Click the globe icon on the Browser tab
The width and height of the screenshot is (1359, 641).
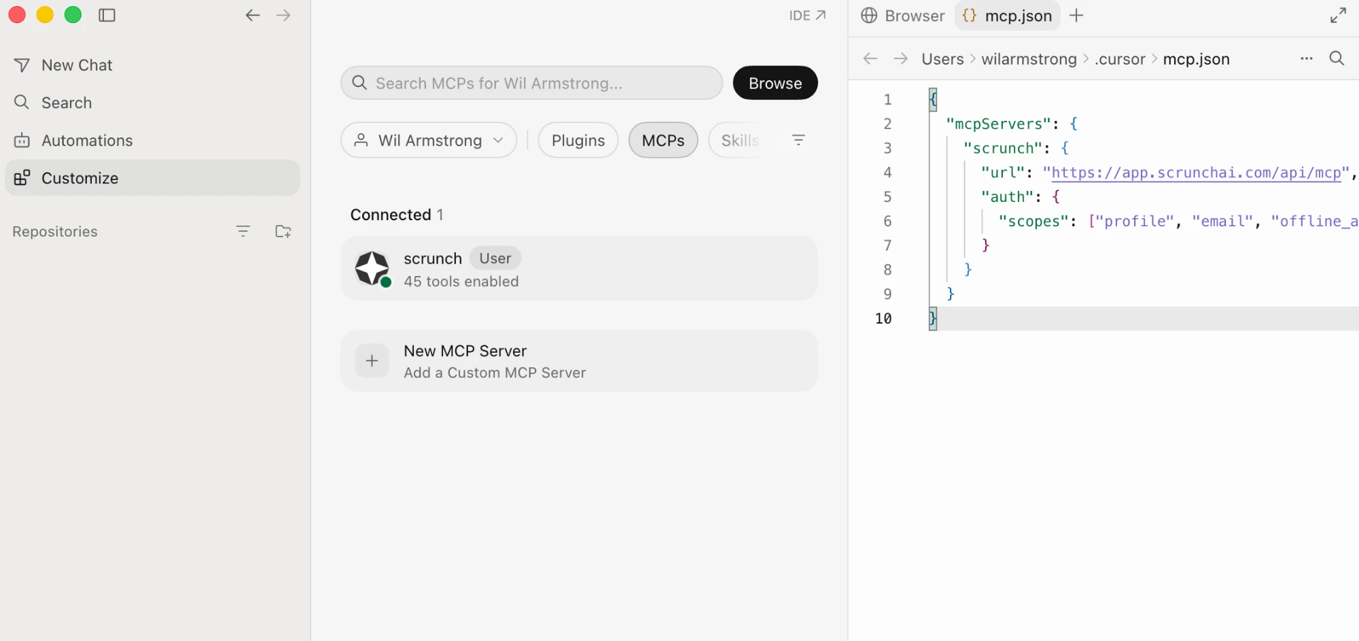pyautogui.click(x=869, y=16)
